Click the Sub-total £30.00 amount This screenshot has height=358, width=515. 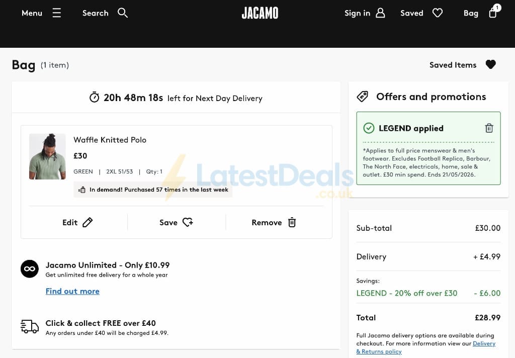click(488, 228)
